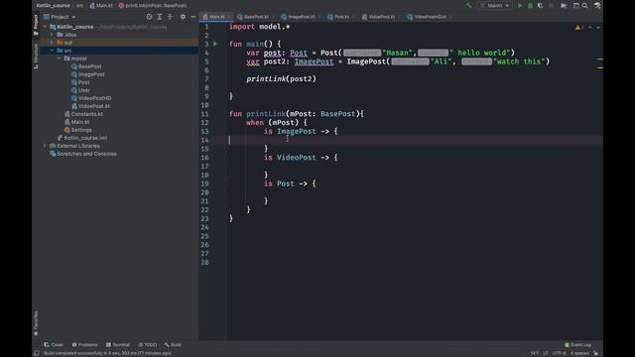Open search everywhere magnifier icon
Screen dimensions: 635x357
(x=585, y=6)
